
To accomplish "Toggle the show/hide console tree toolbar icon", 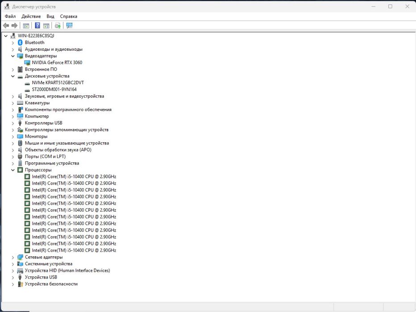I will (x=26, y=25).
